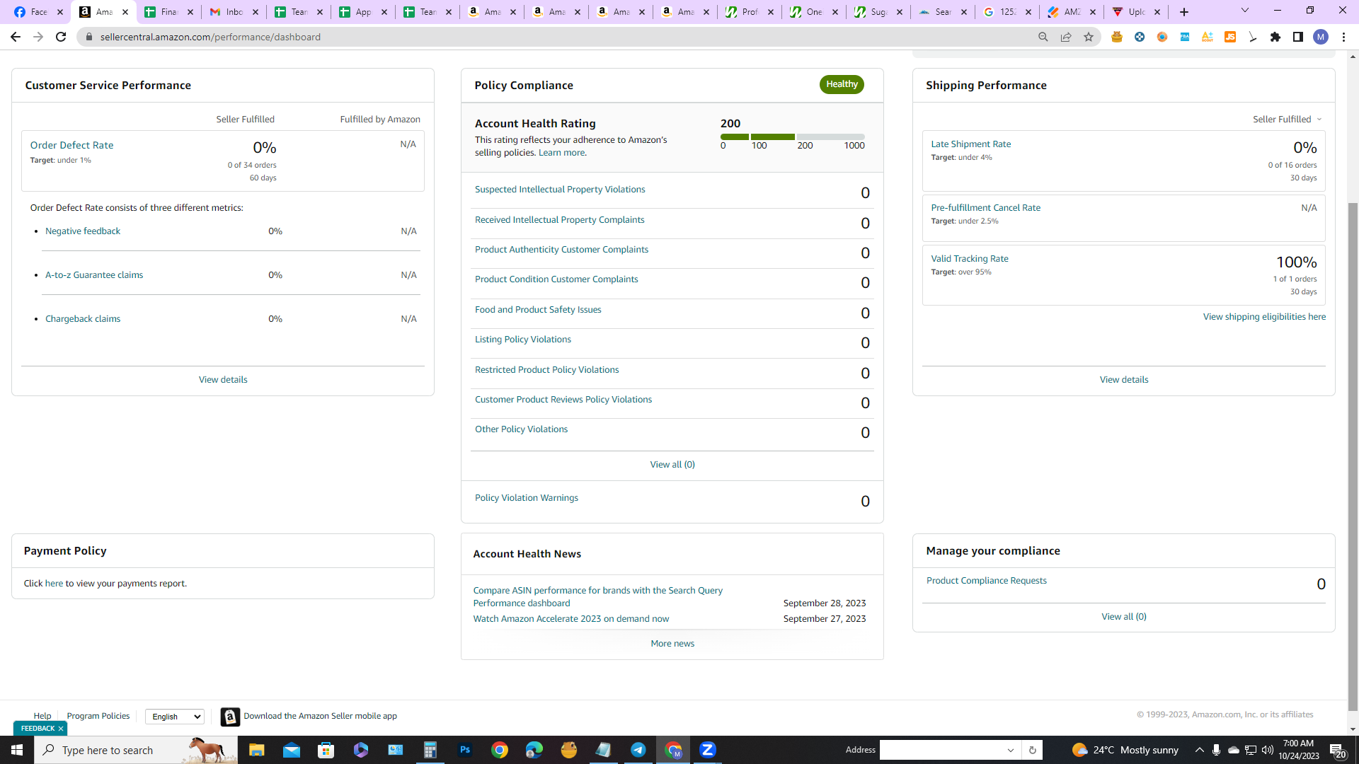Open Chargeback claims link
1359x764 pixels.
[x=83, y=319]
